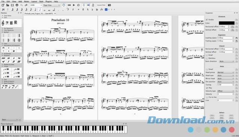Image resolution: width=239 pixels, height=137 pixels.
Task: Start playback with the play button
Action: tap(74, 5)
